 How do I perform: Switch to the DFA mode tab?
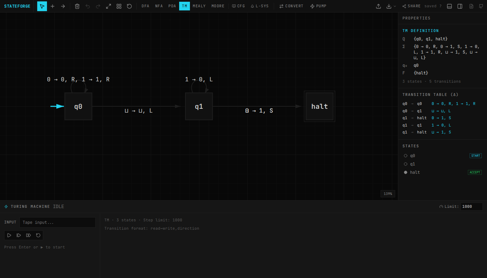(x=145, y=6)
